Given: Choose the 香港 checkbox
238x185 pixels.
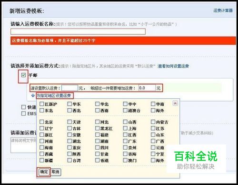Looking at the screenshot, I should pos(97,160).
